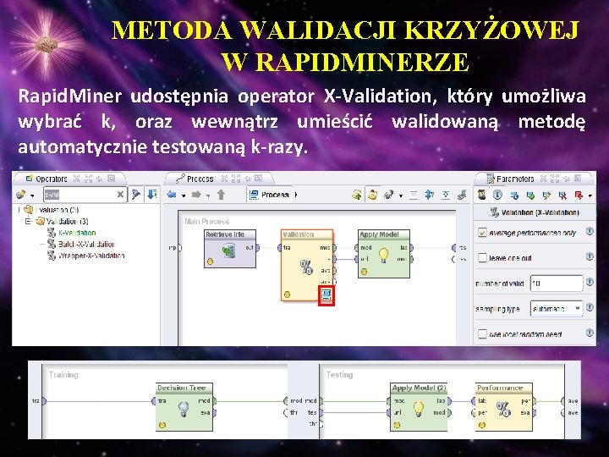Image resolution: width=609 pixels, height=457 pixels.
Task: Select the Validation operator box
Action: coord(307,265)
